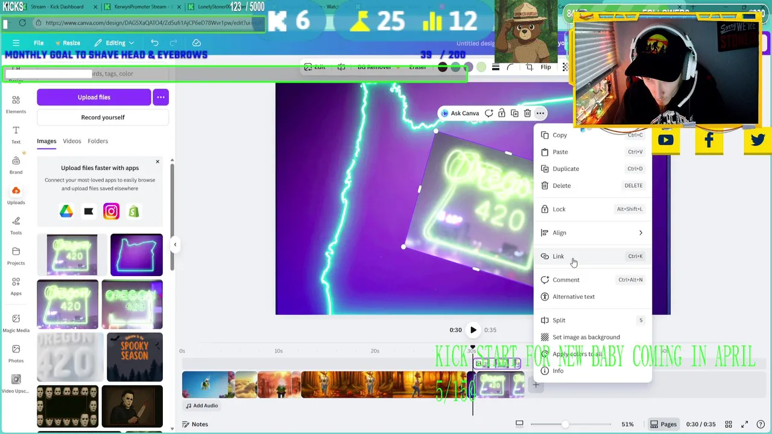Click the Flip button

[x=545, y=68]
